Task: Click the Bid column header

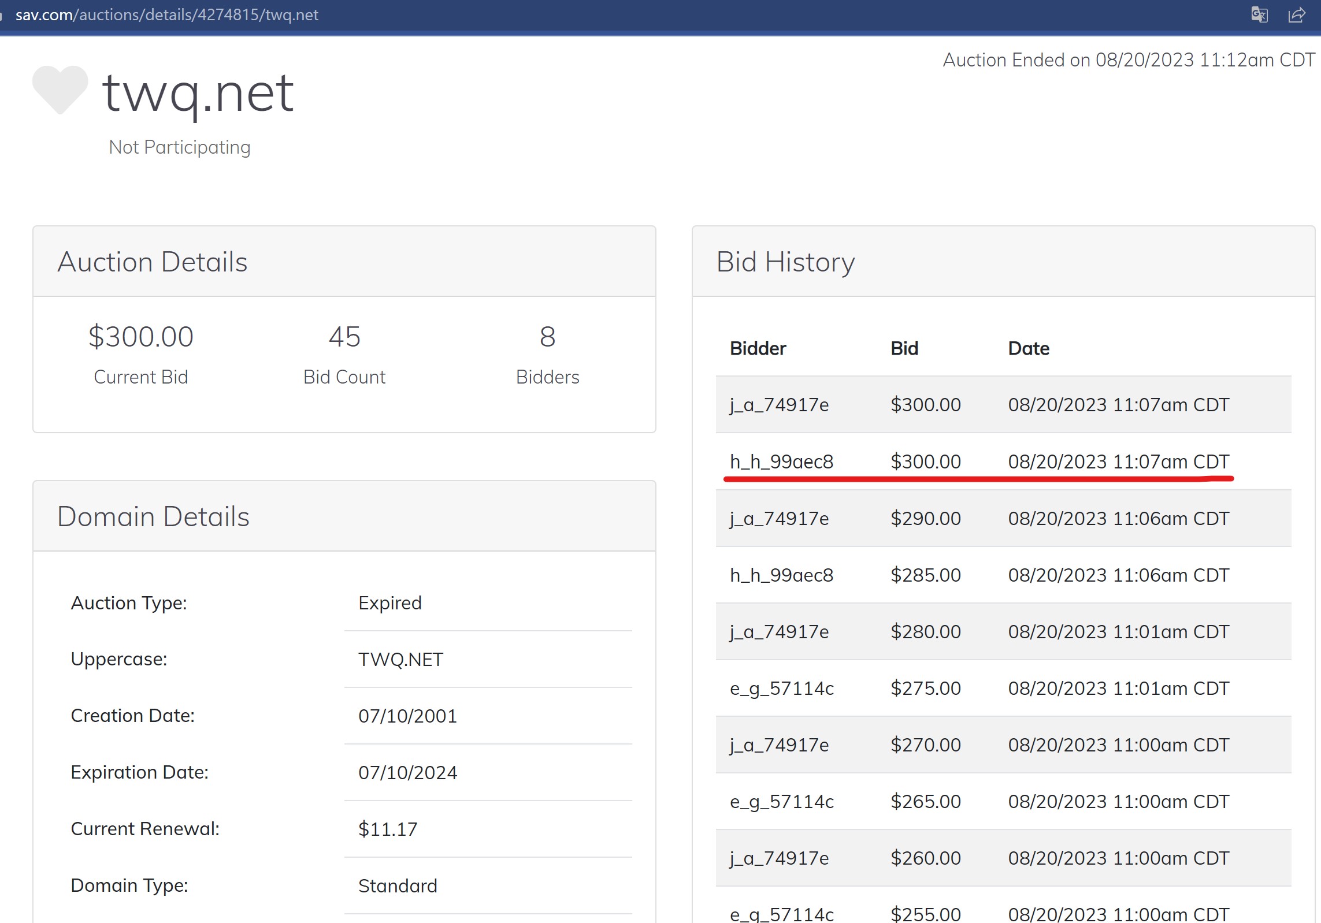Action: click(904, 348)
